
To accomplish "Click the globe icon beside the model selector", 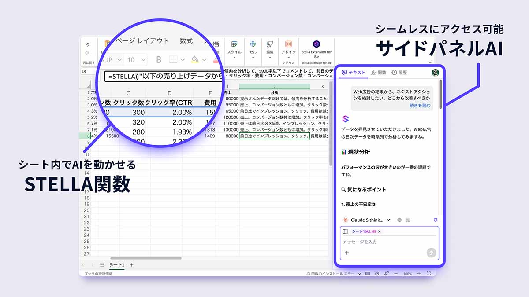I will [399, 220].
